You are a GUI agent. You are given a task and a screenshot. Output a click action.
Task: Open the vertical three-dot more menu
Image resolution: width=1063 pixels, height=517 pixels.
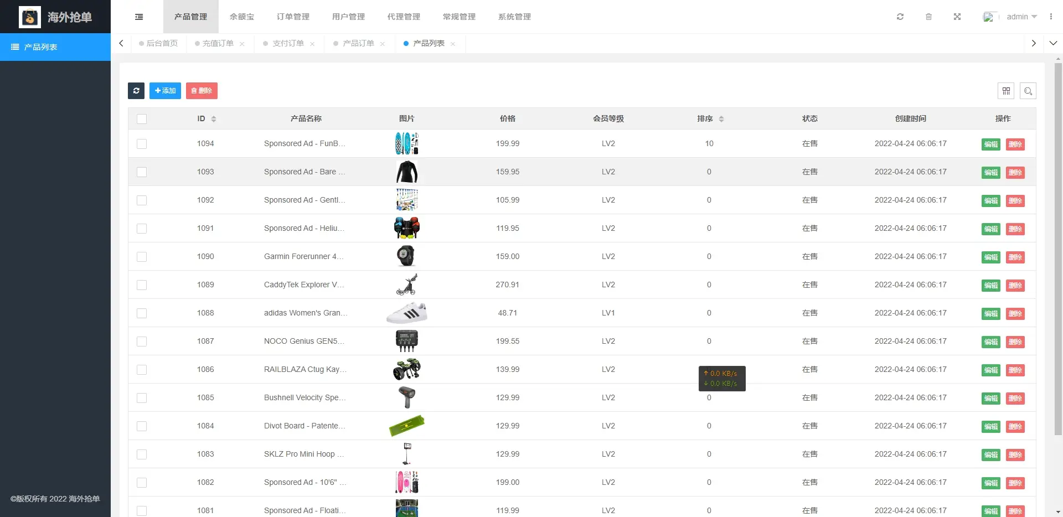point(1051,17)
